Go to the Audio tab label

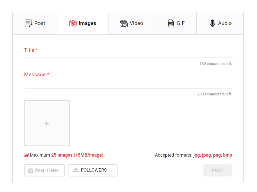pyautogui.click(x=225, y=23)
